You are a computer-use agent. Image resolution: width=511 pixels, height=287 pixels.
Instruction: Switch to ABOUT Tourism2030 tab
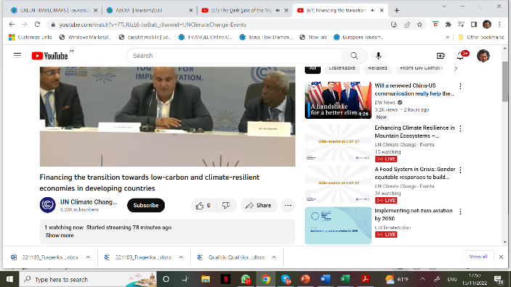tap(150, 10)
